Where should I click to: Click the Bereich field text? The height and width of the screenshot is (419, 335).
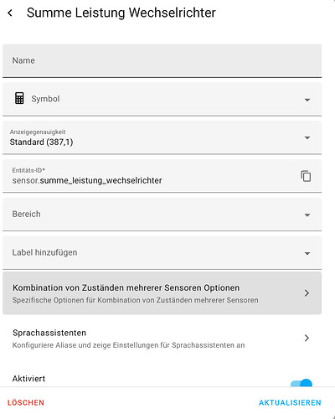click(x=27, y=214)
